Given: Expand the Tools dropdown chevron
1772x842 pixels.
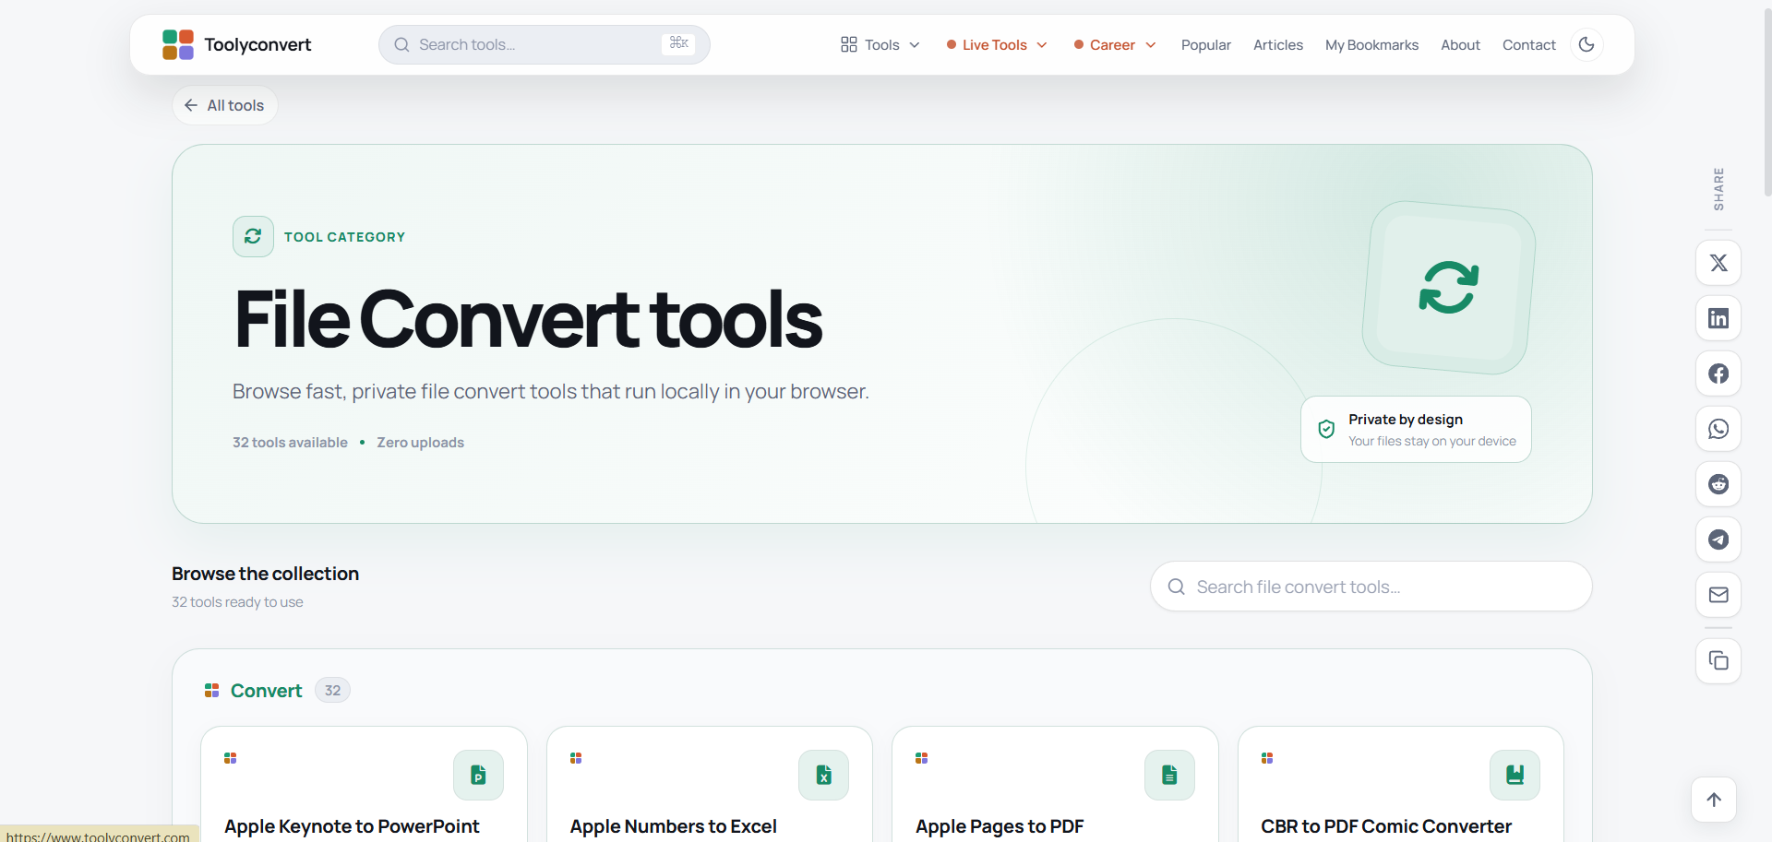Looking at the screenshot, I should click(x=915, y=44).
